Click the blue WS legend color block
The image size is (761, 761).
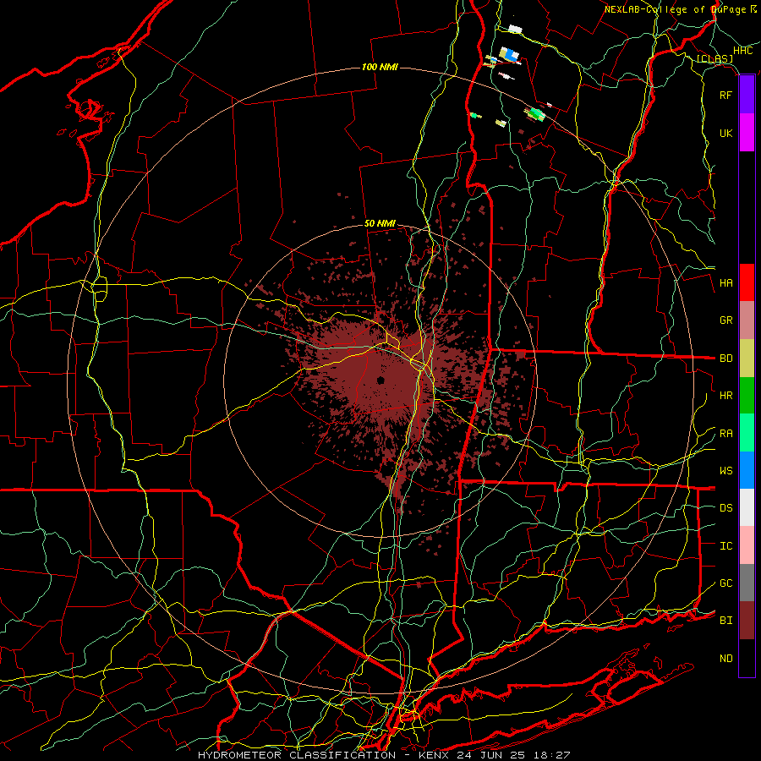[747, 470]
